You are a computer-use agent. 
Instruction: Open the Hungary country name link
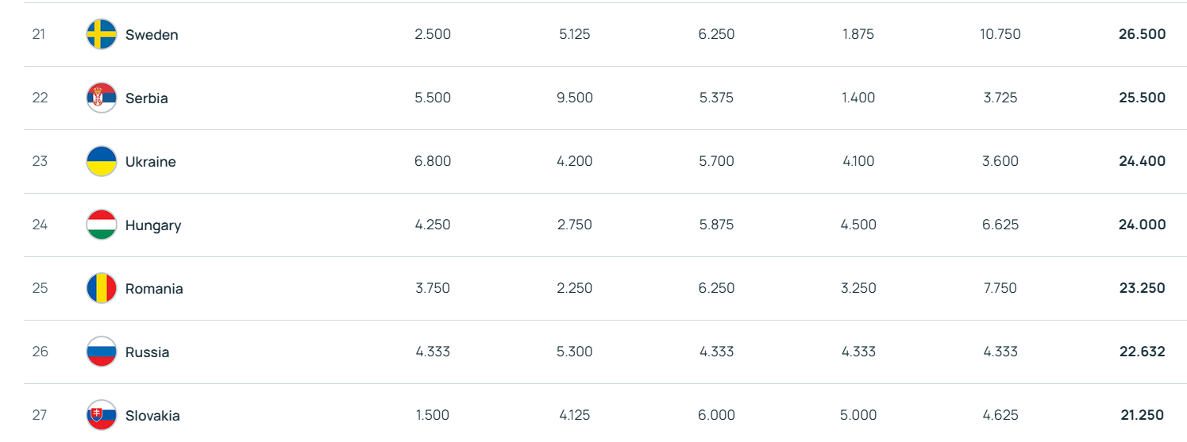(x=153, y=225)
